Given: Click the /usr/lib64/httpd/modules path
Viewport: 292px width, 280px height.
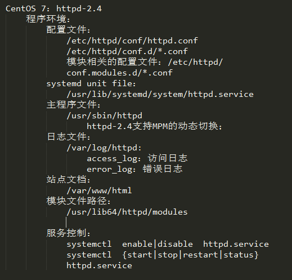Looking at the screenshot, I should tap(127, 212).
